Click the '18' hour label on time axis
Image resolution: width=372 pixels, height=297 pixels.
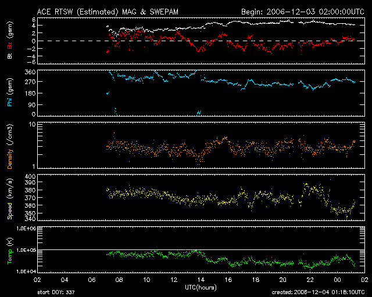click(x=256, y=280)
